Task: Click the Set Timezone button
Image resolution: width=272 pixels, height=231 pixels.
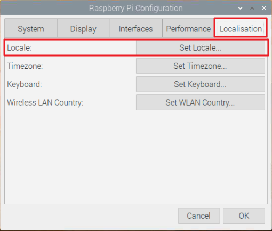Action: coord(201,66)
